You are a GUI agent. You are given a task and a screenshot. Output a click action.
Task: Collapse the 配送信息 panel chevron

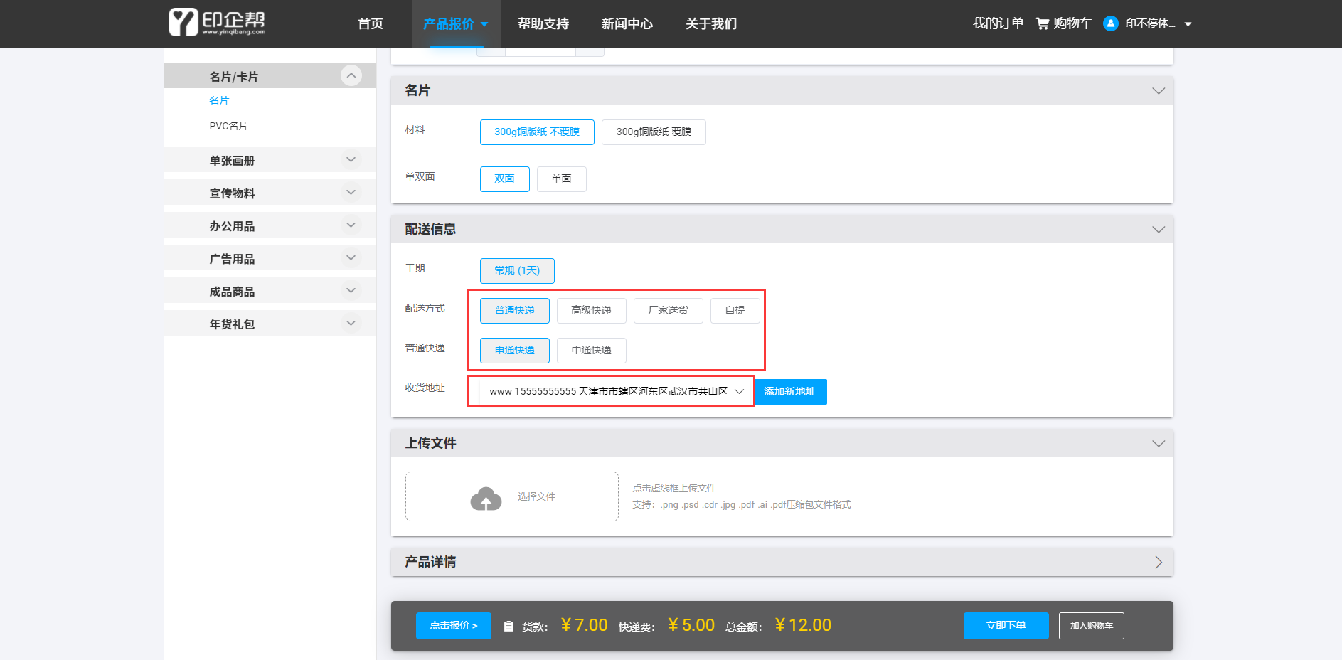click(x=1158, y=229)
